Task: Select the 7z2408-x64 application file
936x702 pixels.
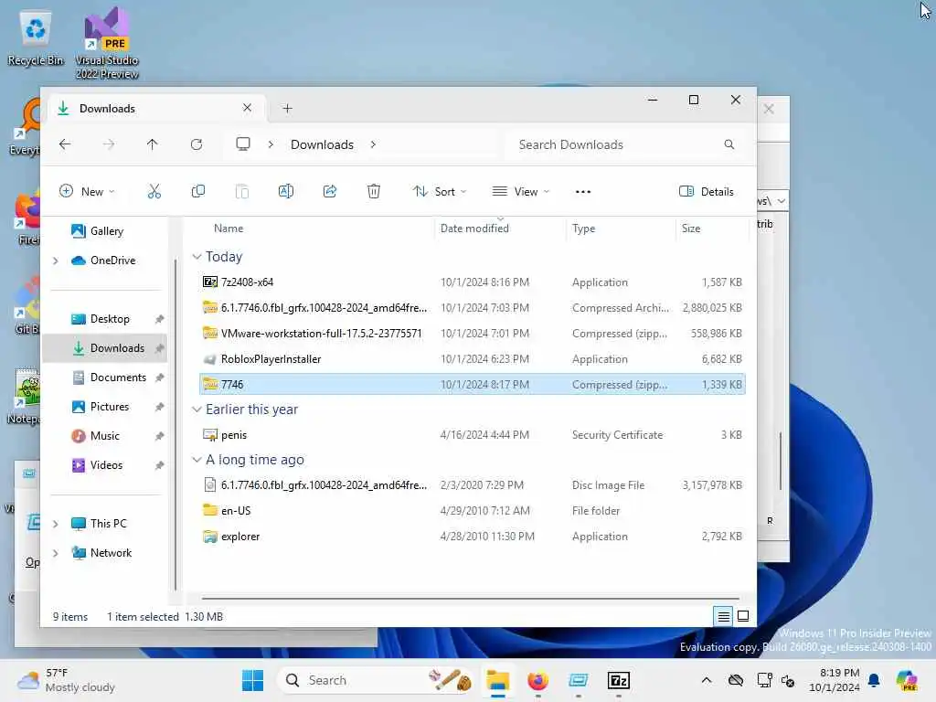Action: click(x=473, y=282)
